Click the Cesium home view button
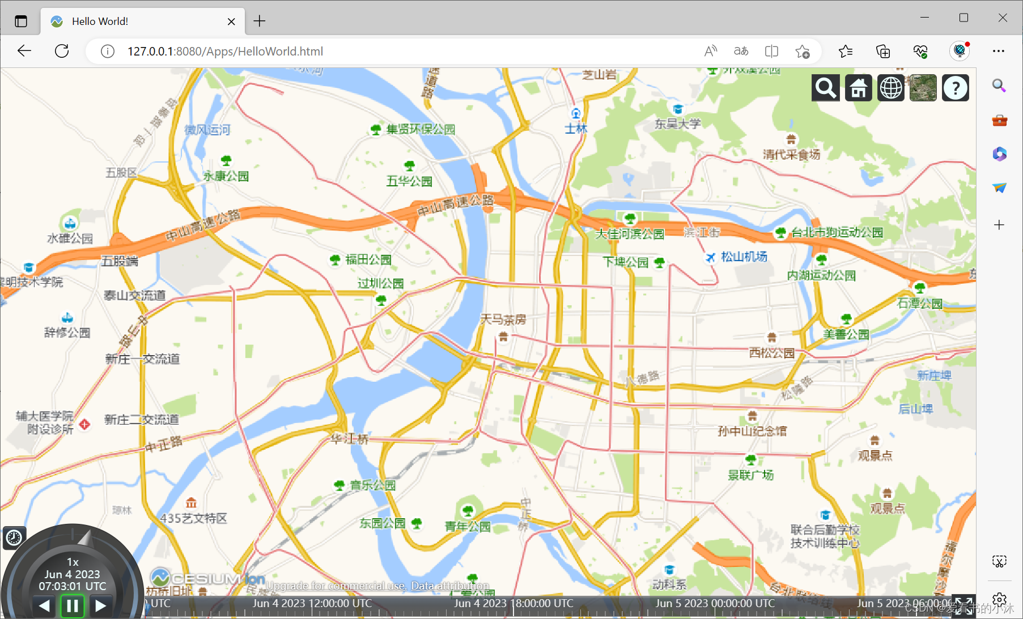This screenshot has height=619, width=1023. [x=858, y=88]
